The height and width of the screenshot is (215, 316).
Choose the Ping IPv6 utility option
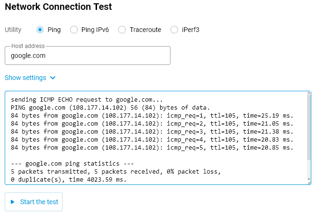click(74, 30)
